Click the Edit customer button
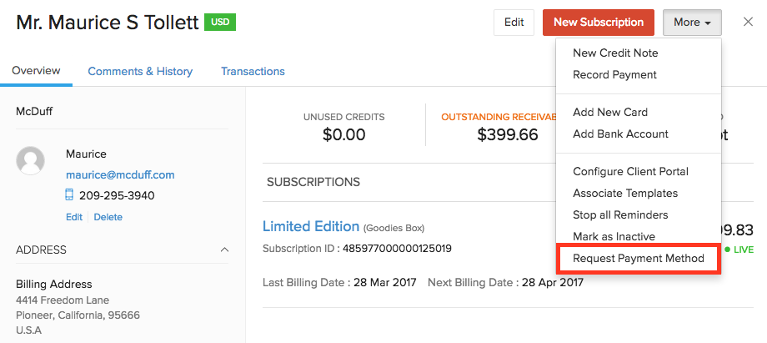 (x=514, y=23)
